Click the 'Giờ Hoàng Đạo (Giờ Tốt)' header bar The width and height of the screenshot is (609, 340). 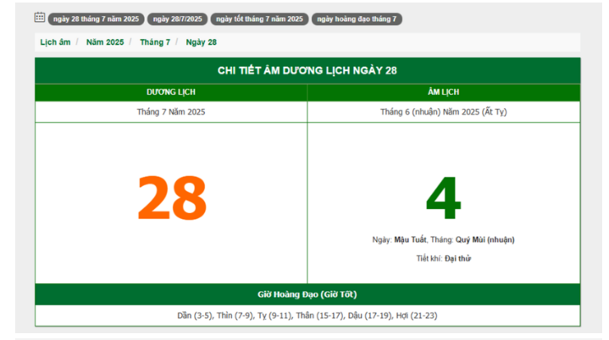tap(307, 294)
